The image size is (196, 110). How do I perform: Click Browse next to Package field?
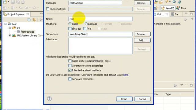142,3
